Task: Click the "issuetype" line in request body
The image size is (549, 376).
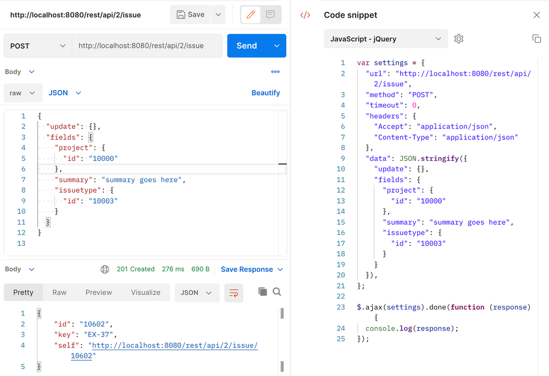Action: [x=84, y=190]
